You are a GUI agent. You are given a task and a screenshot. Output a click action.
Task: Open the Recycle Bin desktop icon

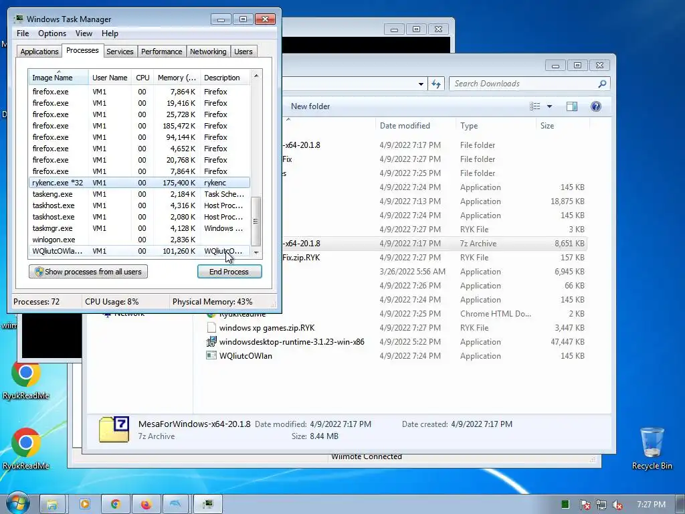click(652, 448)
